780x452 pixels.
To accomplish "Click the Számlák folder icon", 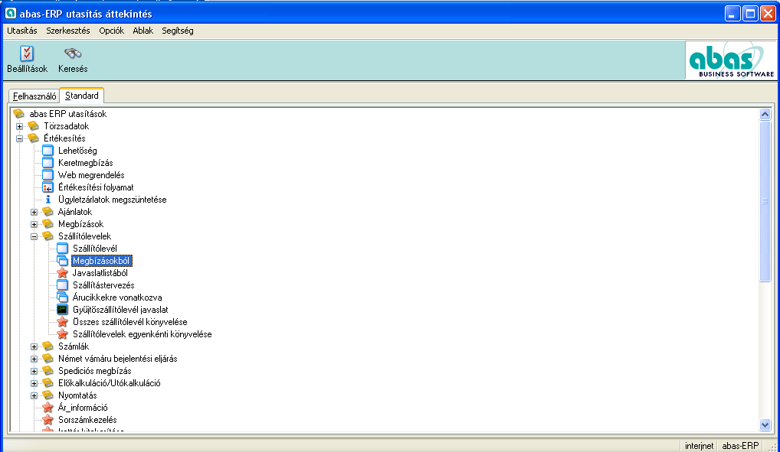I will point(48,346).
